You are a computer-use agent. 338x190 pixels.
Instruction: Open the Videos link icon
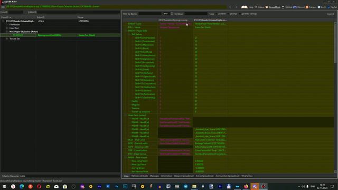point(256,7)
